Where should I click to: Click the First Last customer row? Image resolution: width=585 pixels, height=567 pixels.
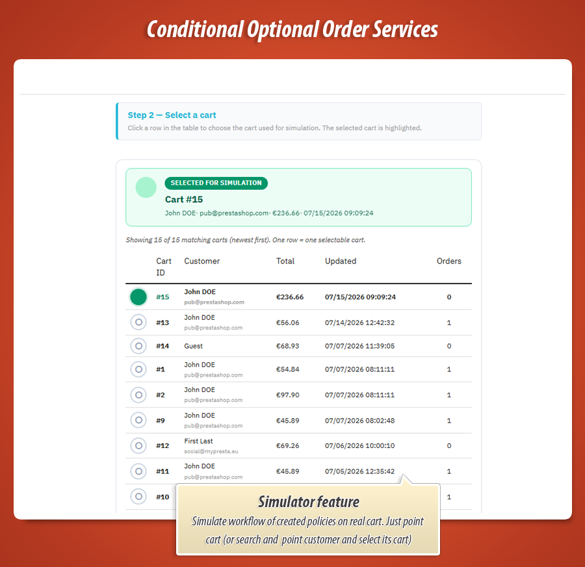298,445
